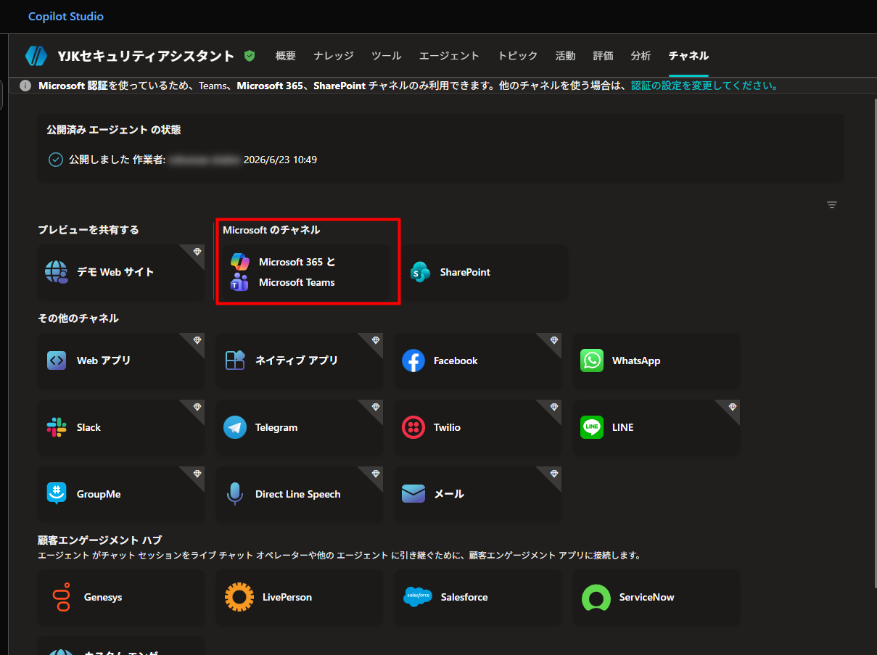The height and width of the screenshot is (655, 877).
Task: Open the 概要 tab
Action: pyautogui.click(x=286, y=56)
